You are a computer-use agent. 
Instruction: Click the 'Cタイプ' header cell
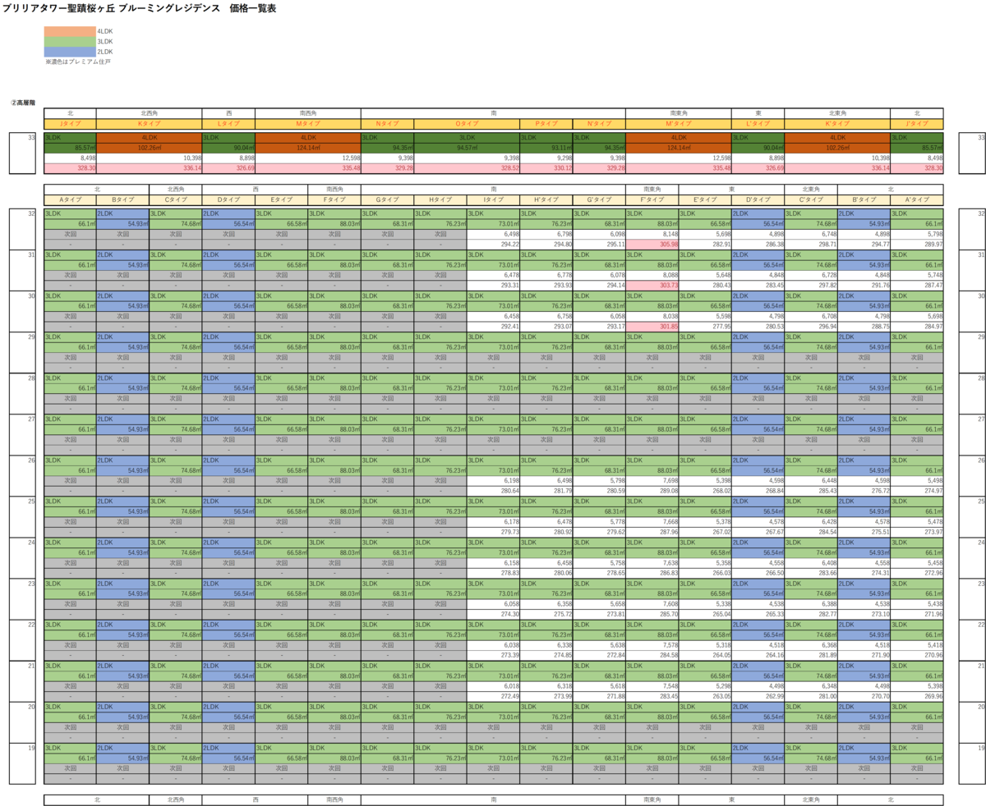(176, 199)
